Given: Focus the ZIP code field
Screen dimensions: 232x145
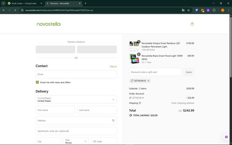Looking at the screenshot, I should [104, 141].
